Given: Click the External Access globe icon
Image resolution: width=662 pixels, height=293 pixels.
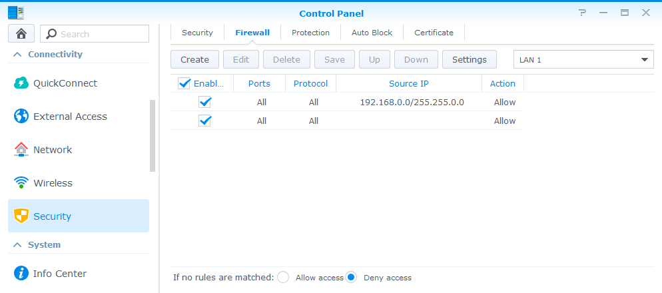Looking at the screenshot, I should tap(21, 117).
